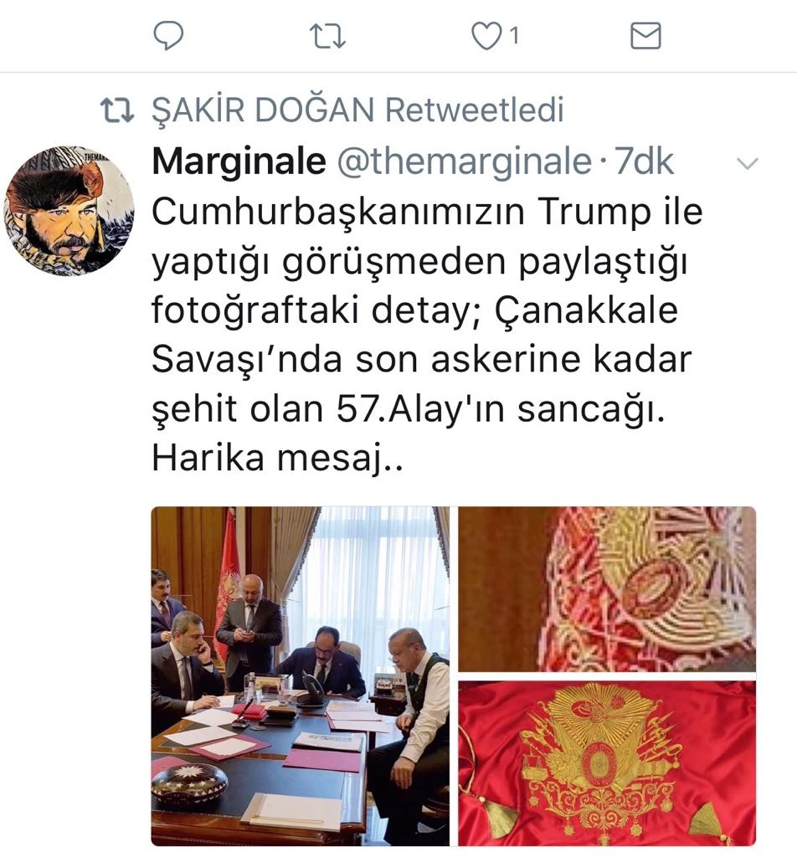Tap the 'Retweetledi' label
797x857 pixels.
475,110
